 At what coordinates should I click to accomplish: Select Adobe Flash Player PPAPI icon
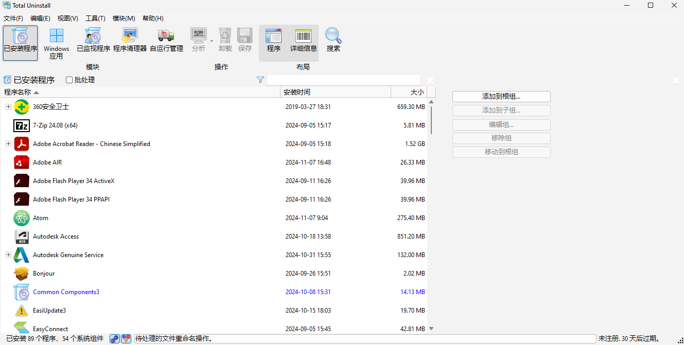click(x=22, y=199)
